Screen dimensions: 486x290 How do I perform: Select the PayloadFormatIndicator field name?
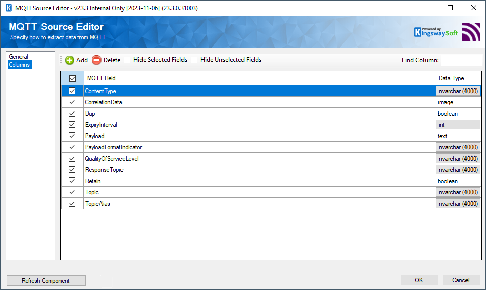pyautogui.click(x=113, y=147)
